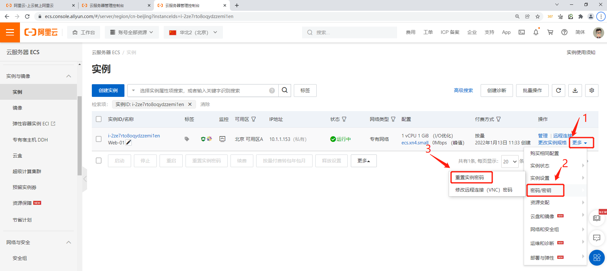Click the 批量操作 button

click(532, 91)
